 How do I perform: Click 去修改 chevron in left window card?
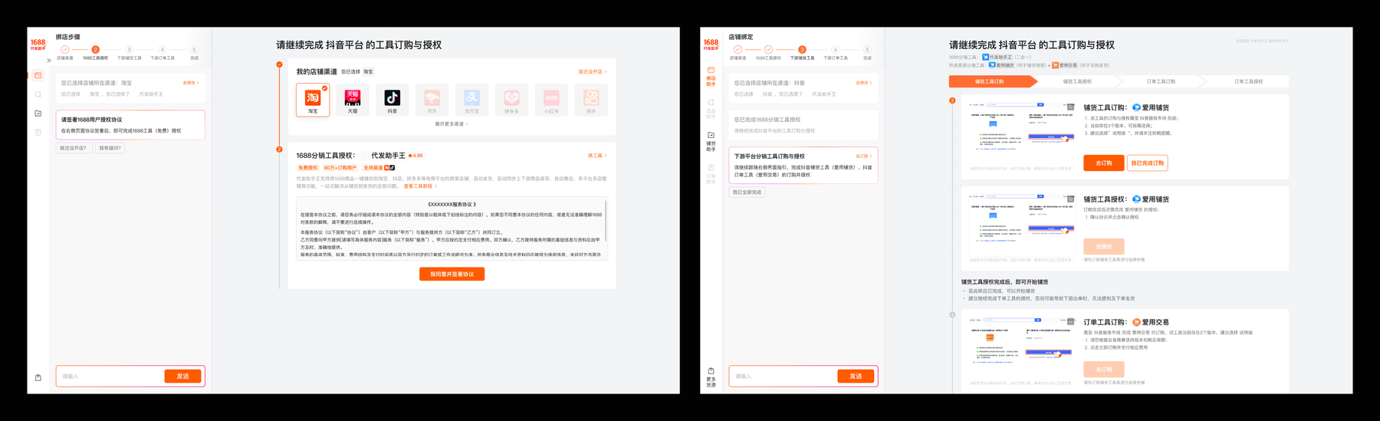point(190,83)
